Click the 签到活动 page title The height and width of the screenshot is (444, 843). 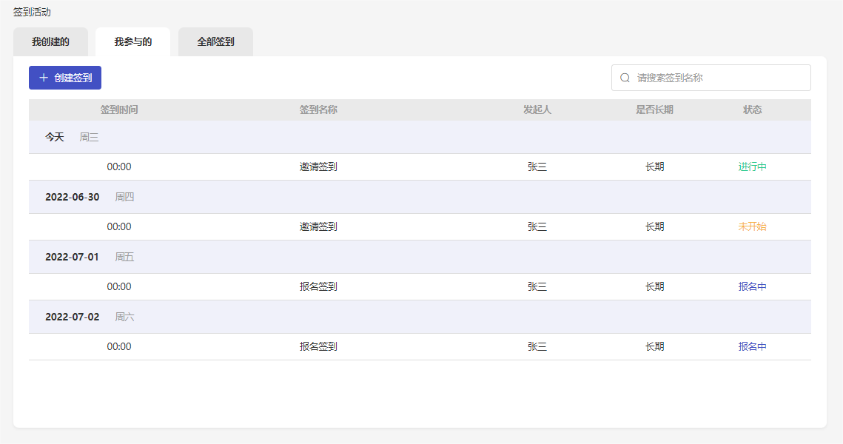(32, 13)
